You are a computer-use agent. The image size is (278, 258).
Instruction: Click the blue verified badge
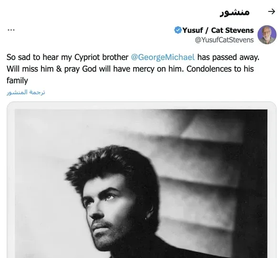(178, 30)
